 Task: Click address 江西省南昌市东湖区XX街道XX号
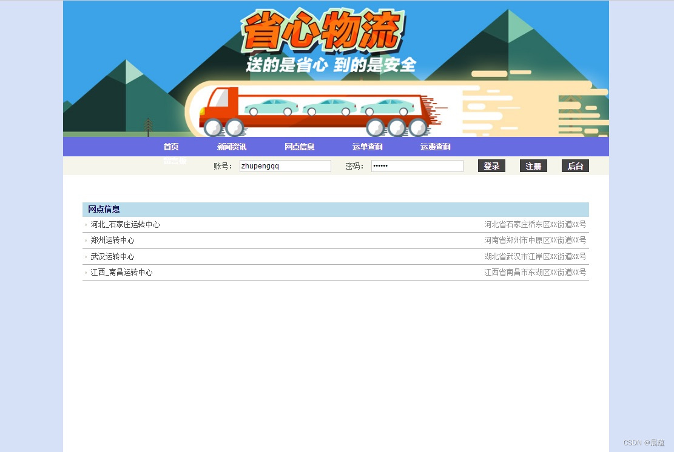click(x=535, y=272)
